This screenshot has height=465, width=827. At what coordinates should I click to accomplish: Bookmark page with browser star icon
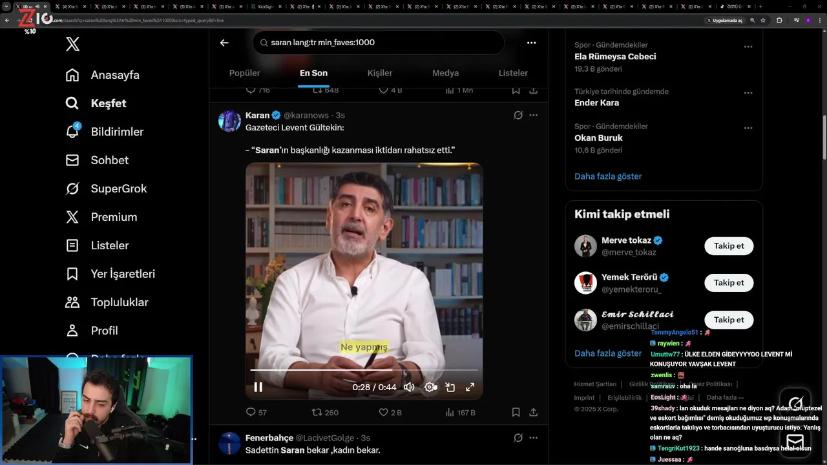(763, 20)
